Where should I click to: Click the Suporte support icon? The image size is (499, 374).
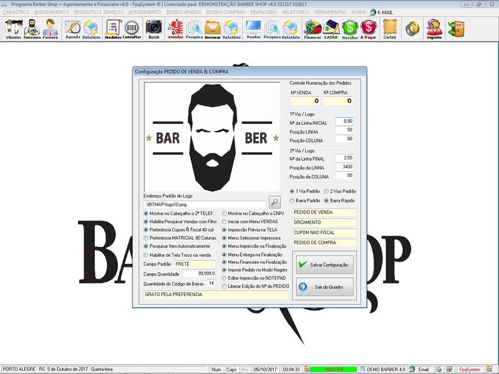click(x=434, y=29)
